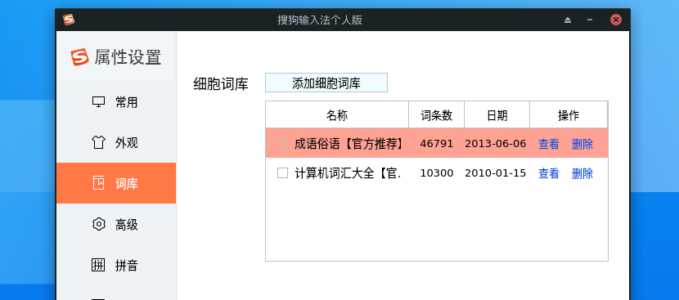The width and height of the screenshot is (679, 300).
Task: Open the 外观 settings tab
Action: pos(116,142)
